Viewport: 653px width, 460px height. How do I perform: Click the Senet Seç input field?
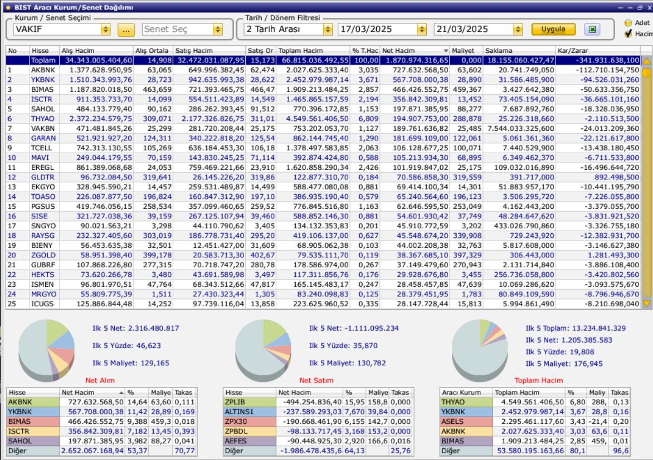point(177,29)
